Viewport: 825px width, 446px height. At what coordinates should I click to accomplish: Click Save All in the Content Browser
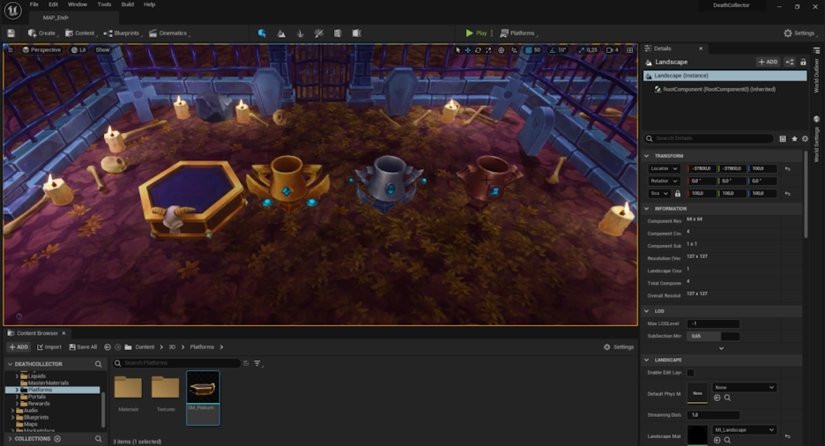(x=83, y=347)
